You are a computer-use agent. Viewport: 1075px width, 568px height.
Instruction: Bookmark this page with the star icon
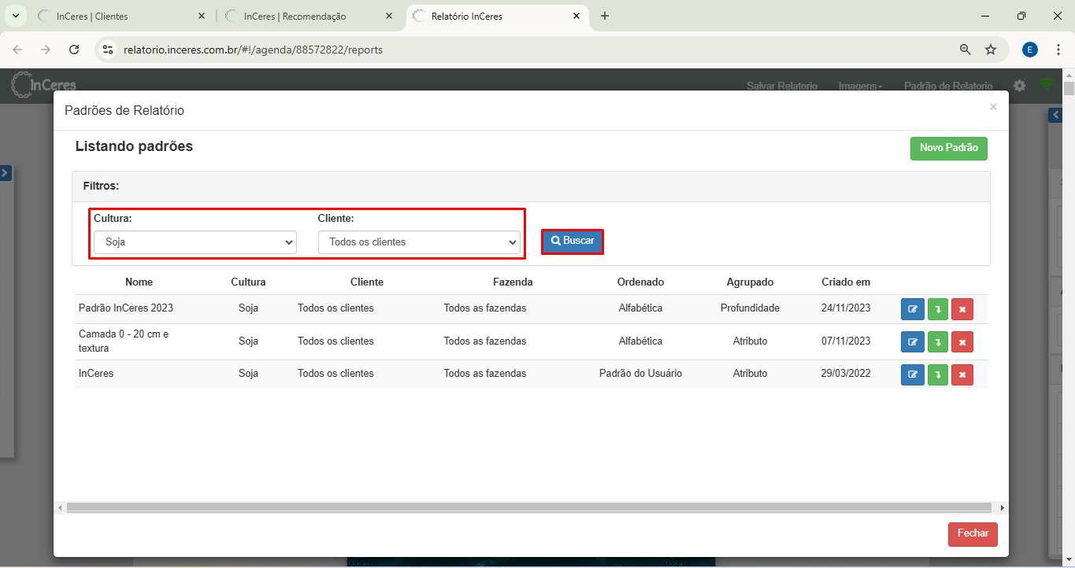point(991,50)
